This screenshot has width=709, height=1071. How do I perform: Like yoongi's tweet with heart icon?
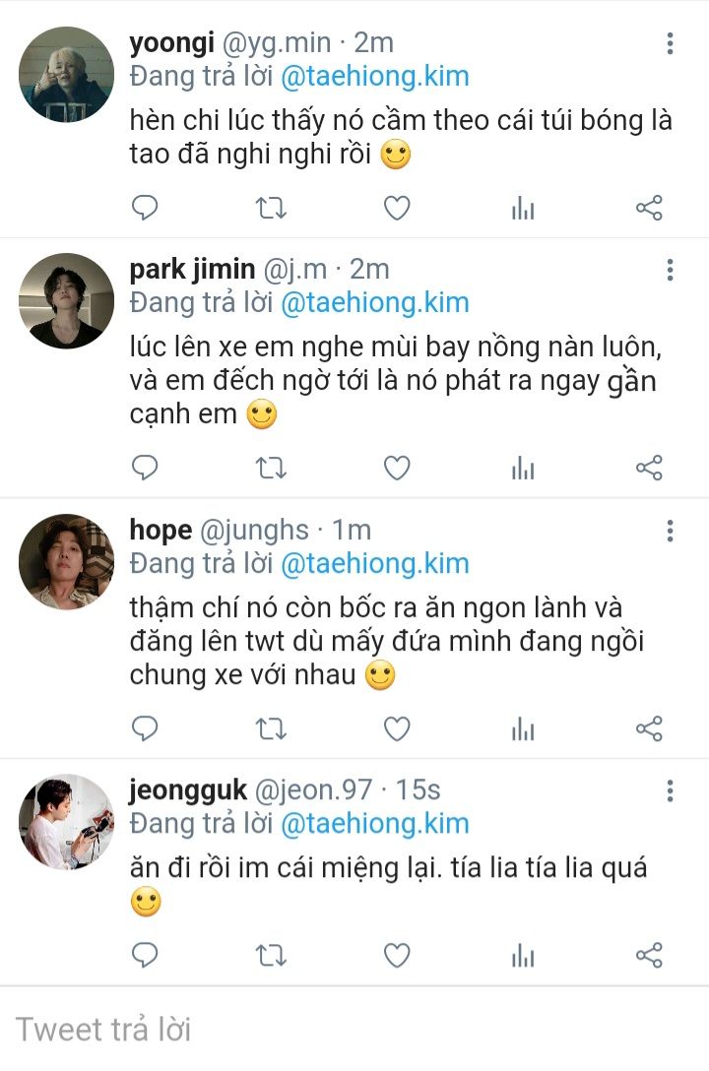coord(397,208)
